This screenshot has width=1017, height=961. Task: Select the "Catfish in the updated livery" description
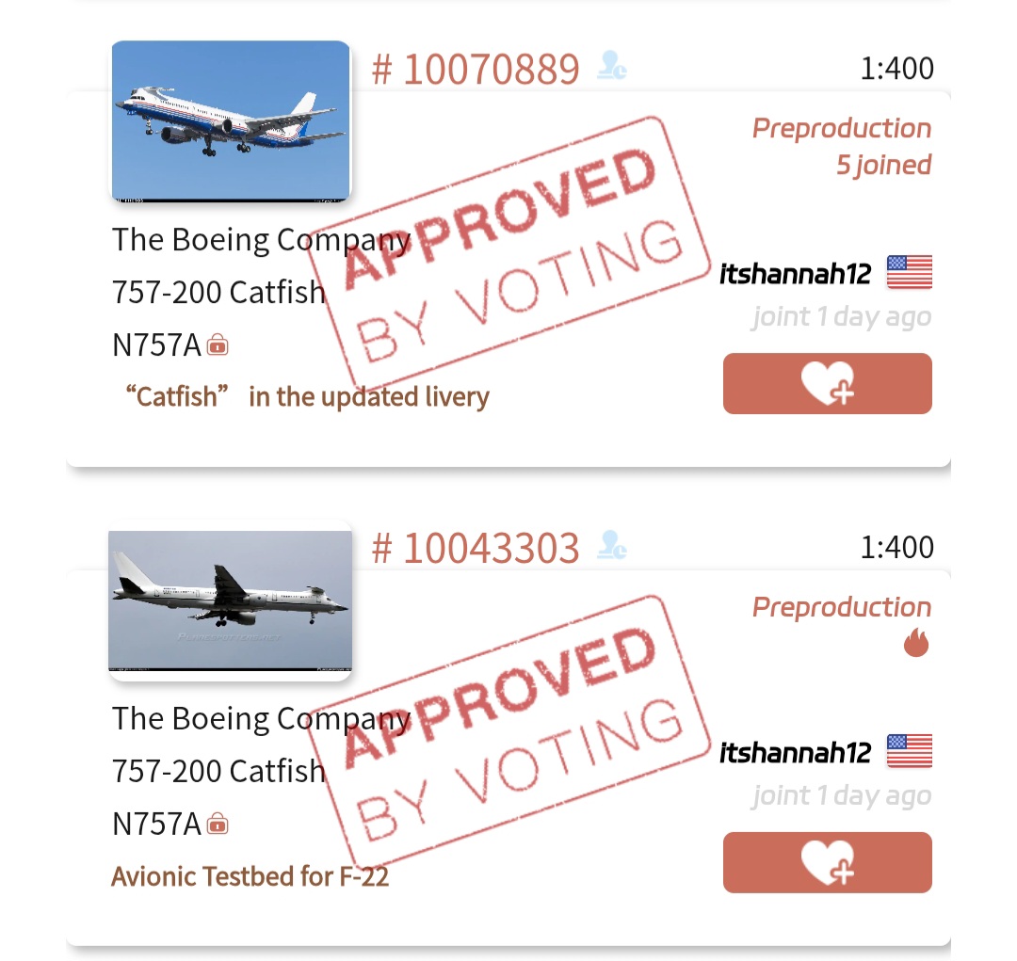[307, 396]
